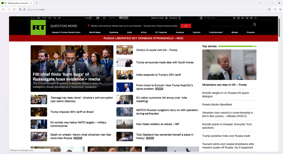Viewport: 283px width, 154px height.
Task: Open Ukraine's anti-corruption czar slams Zelensky article
Action: point(82,99)
